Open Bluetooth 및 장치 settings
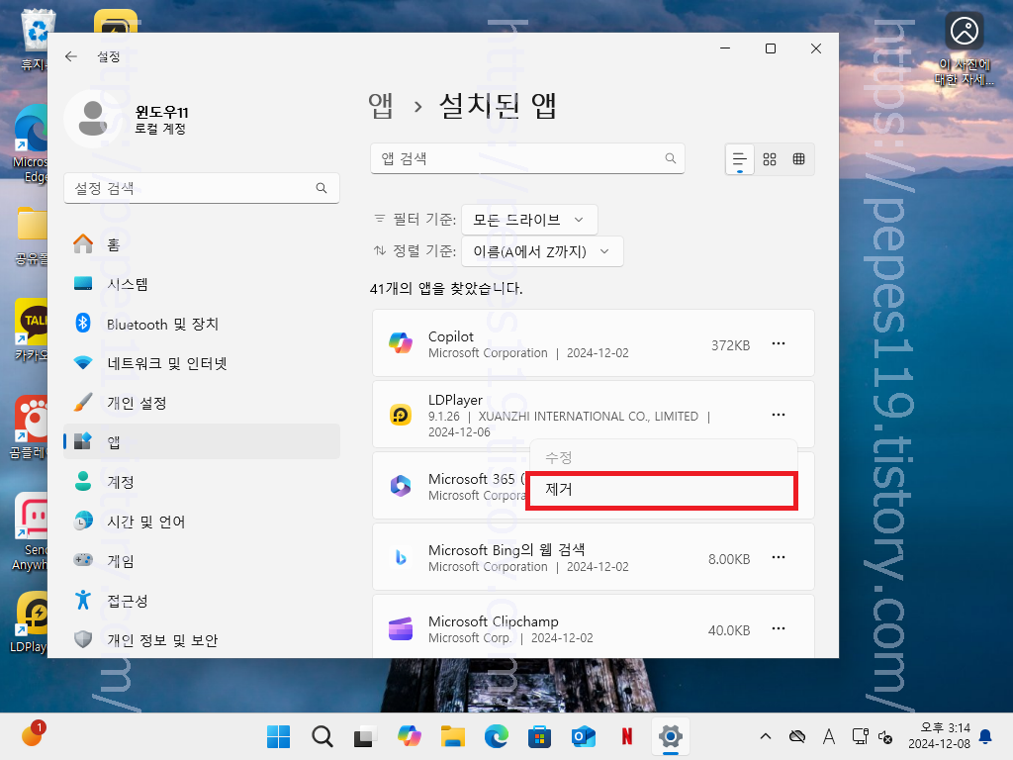Screen dimensions: 1013x760 [x=202, y=324]
